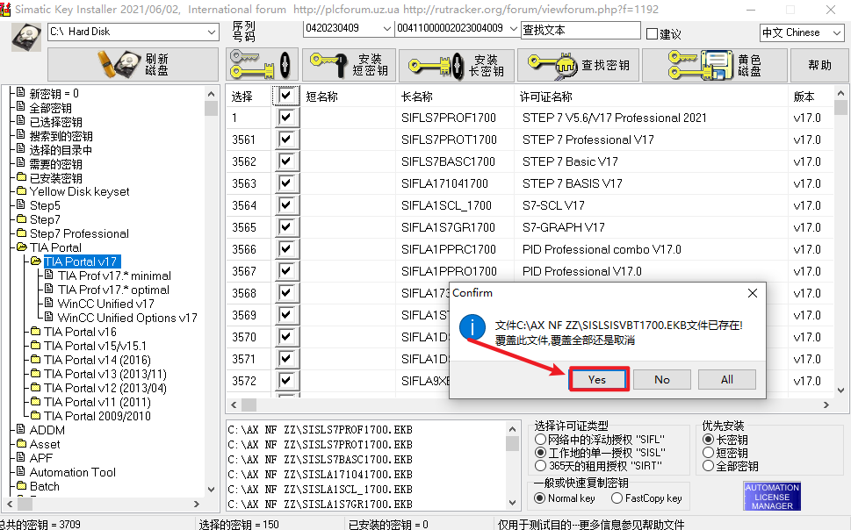Select 365天的租用授权 "SIRT" radio option

tap(540, 465)
